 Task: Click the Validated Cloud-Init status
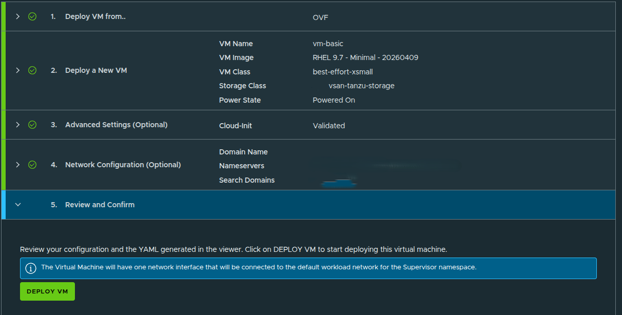329,125
